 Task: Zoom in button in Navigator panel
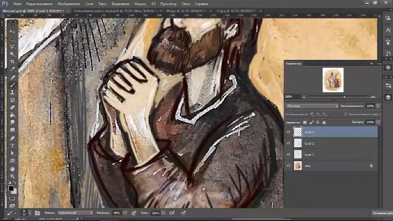(373, 97)
